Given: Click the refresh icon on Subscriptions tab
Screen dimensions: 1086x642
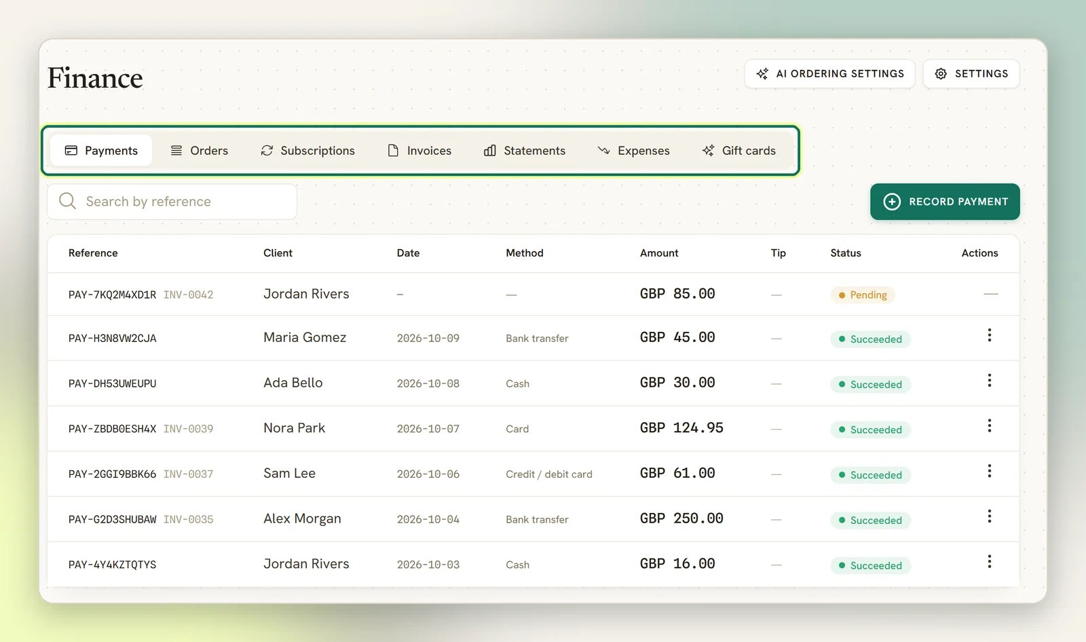Looking at the screenshot, I should 267,151.
